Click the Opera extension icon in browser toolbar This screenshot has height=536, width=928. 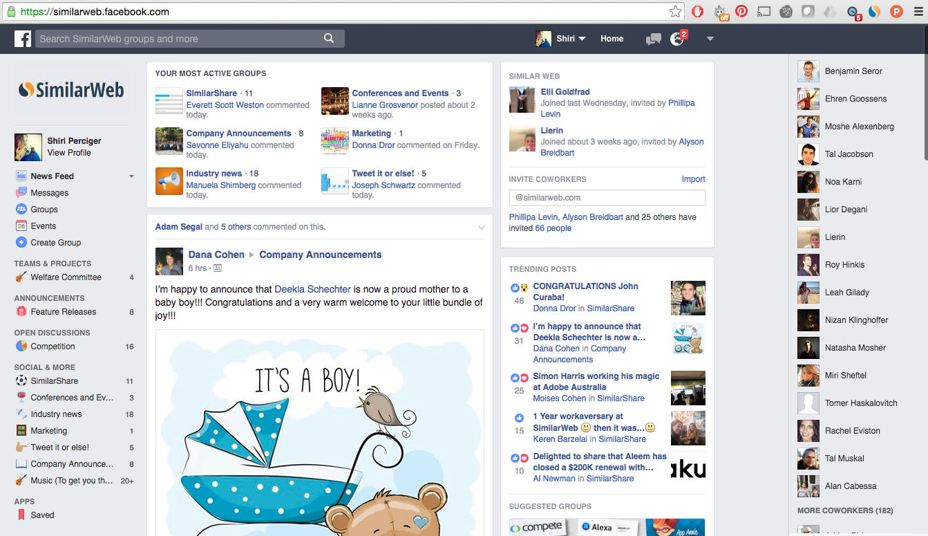coord(698,11)
